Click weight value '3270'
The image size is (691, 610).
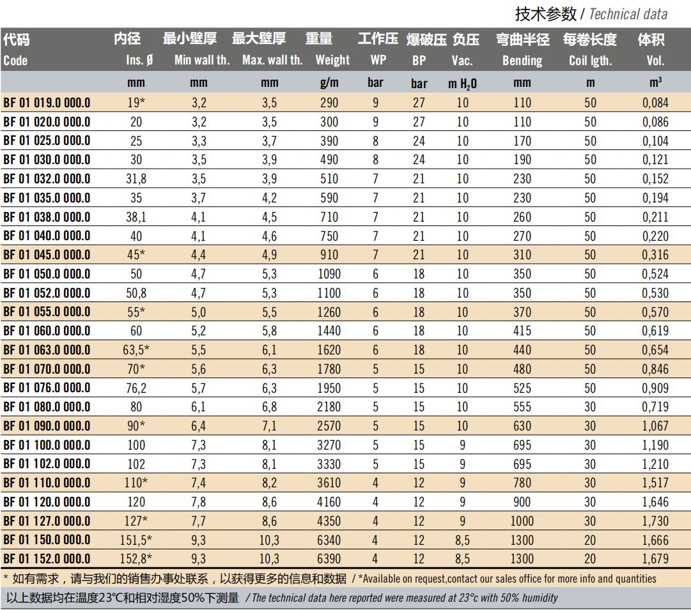click(x=329, y=445)
